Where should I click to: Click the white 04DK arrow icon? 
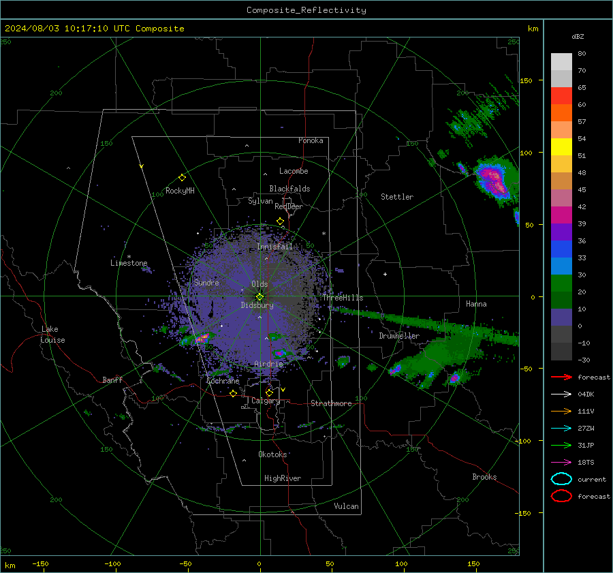coord(561,394)
